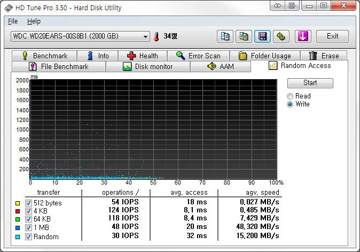Toggle the 64 KB checkbox
The image size is (360, 252).
tap(28, 219)
